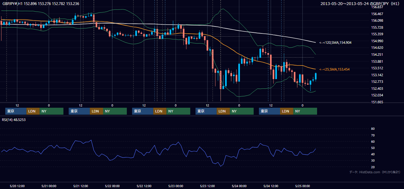Click the RSI scale value 80

pyautogui.click(x=373, y=129)
